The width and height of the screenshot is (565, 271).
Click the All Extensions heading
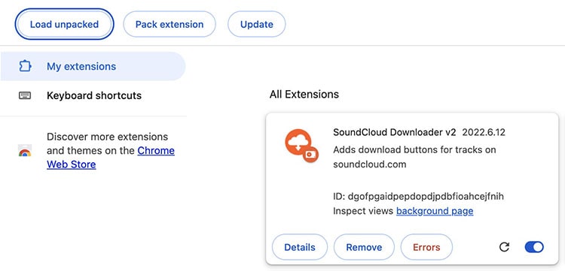pos(304,95)
